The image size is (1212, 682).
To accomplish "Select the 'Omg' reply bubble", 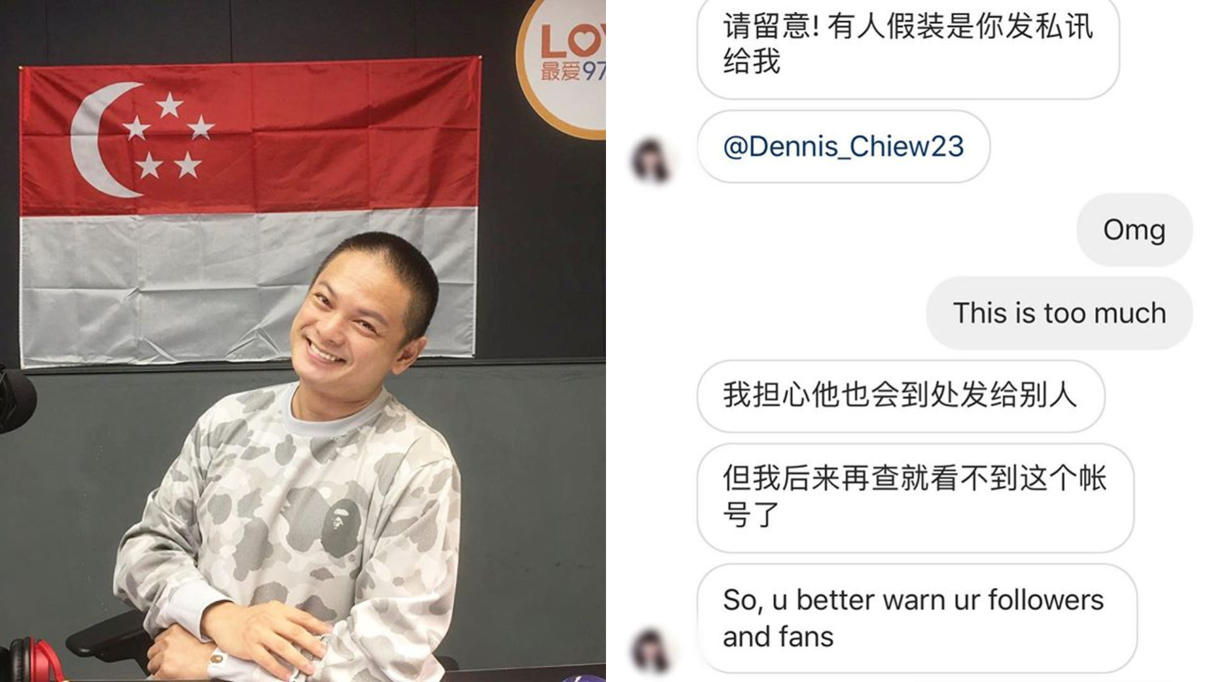I will pyautogui.click(x=1134, y=230).
